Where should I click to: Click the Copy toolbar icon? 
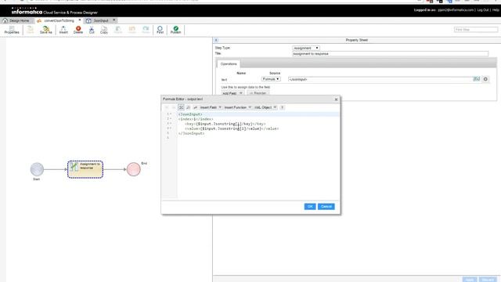click(104, 30)
